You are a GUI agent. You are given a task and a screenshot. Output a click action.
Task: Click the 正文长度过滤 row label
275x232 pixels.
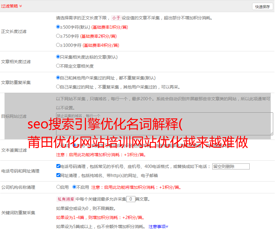point(14,31)
